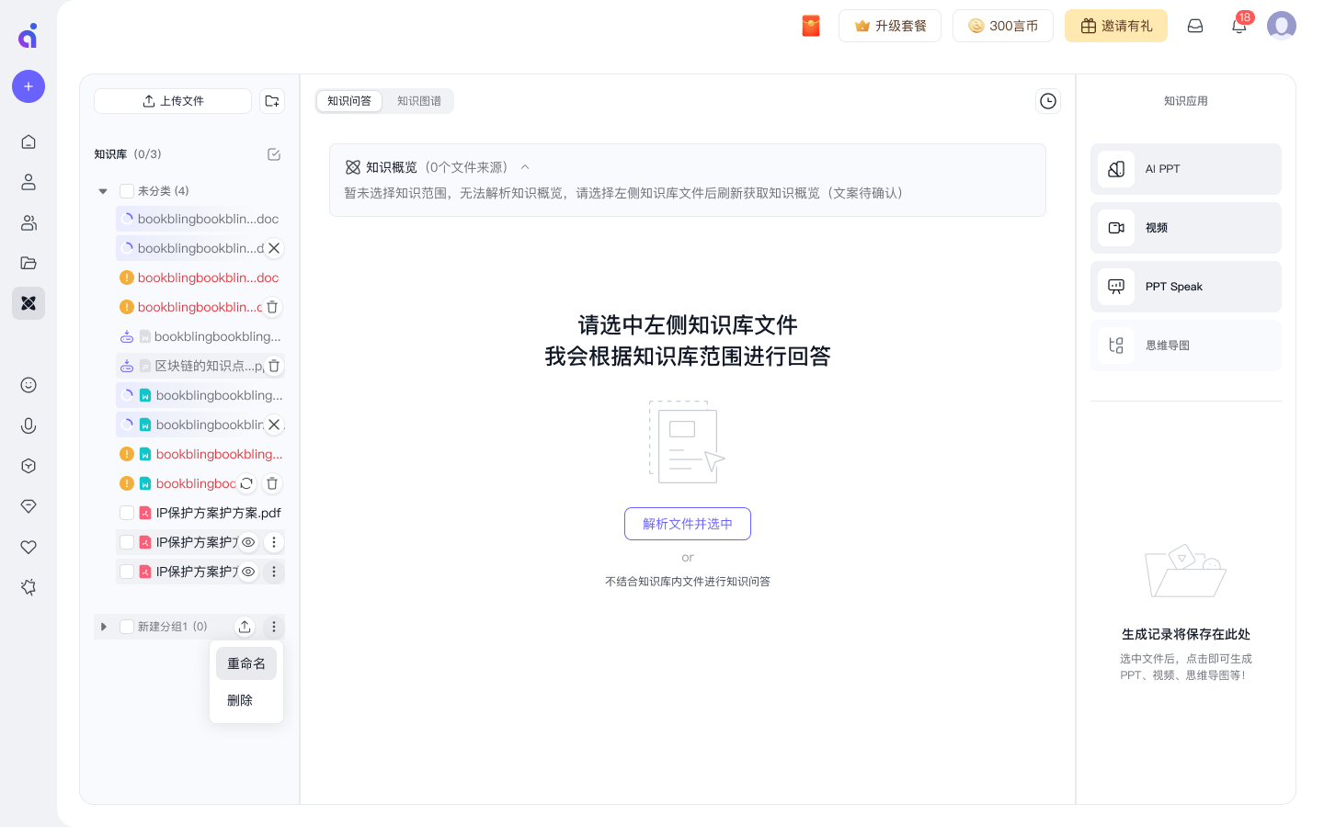Choose 重命名 from the context menu
1324x827 pixels.
245,663
